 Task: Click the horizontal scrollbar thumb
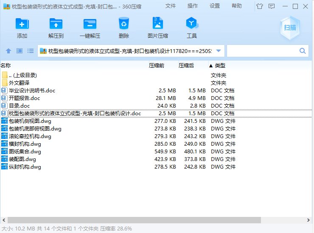point(134,220)
